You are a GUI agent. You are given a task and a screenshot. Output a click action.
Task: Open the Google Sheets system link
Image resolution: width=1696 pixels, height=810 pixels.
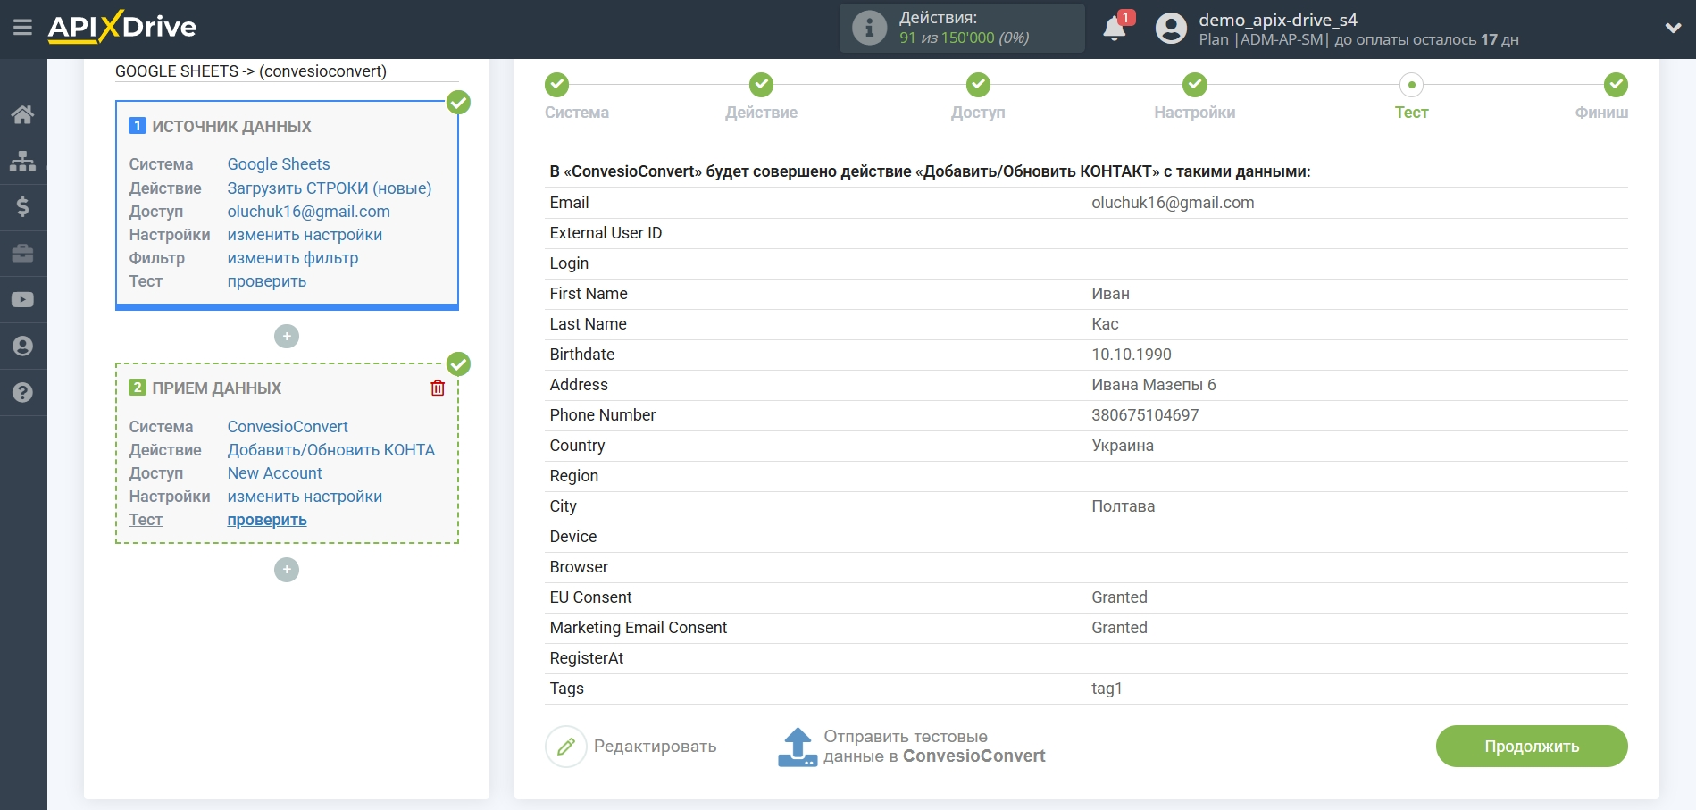coord(278,164)
